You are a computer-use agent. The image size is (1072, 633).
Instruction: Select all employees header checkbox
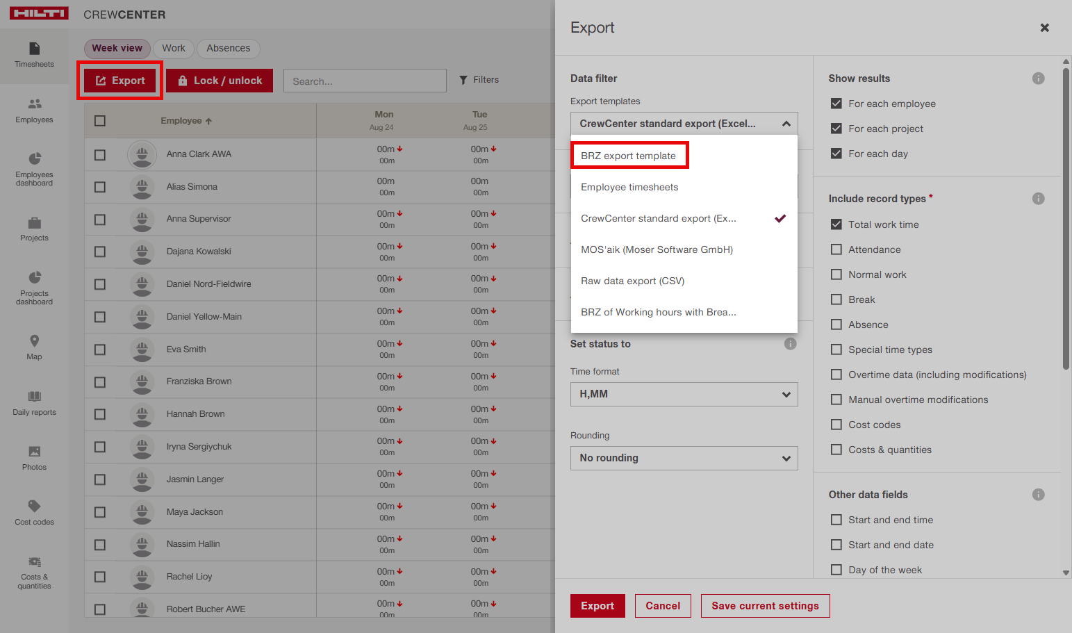pos(100,121)
